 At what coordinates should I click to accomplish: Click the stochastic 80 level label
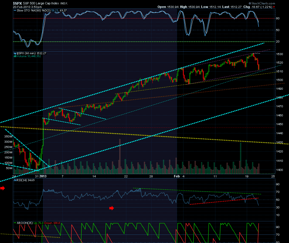(x=278, y=18)
